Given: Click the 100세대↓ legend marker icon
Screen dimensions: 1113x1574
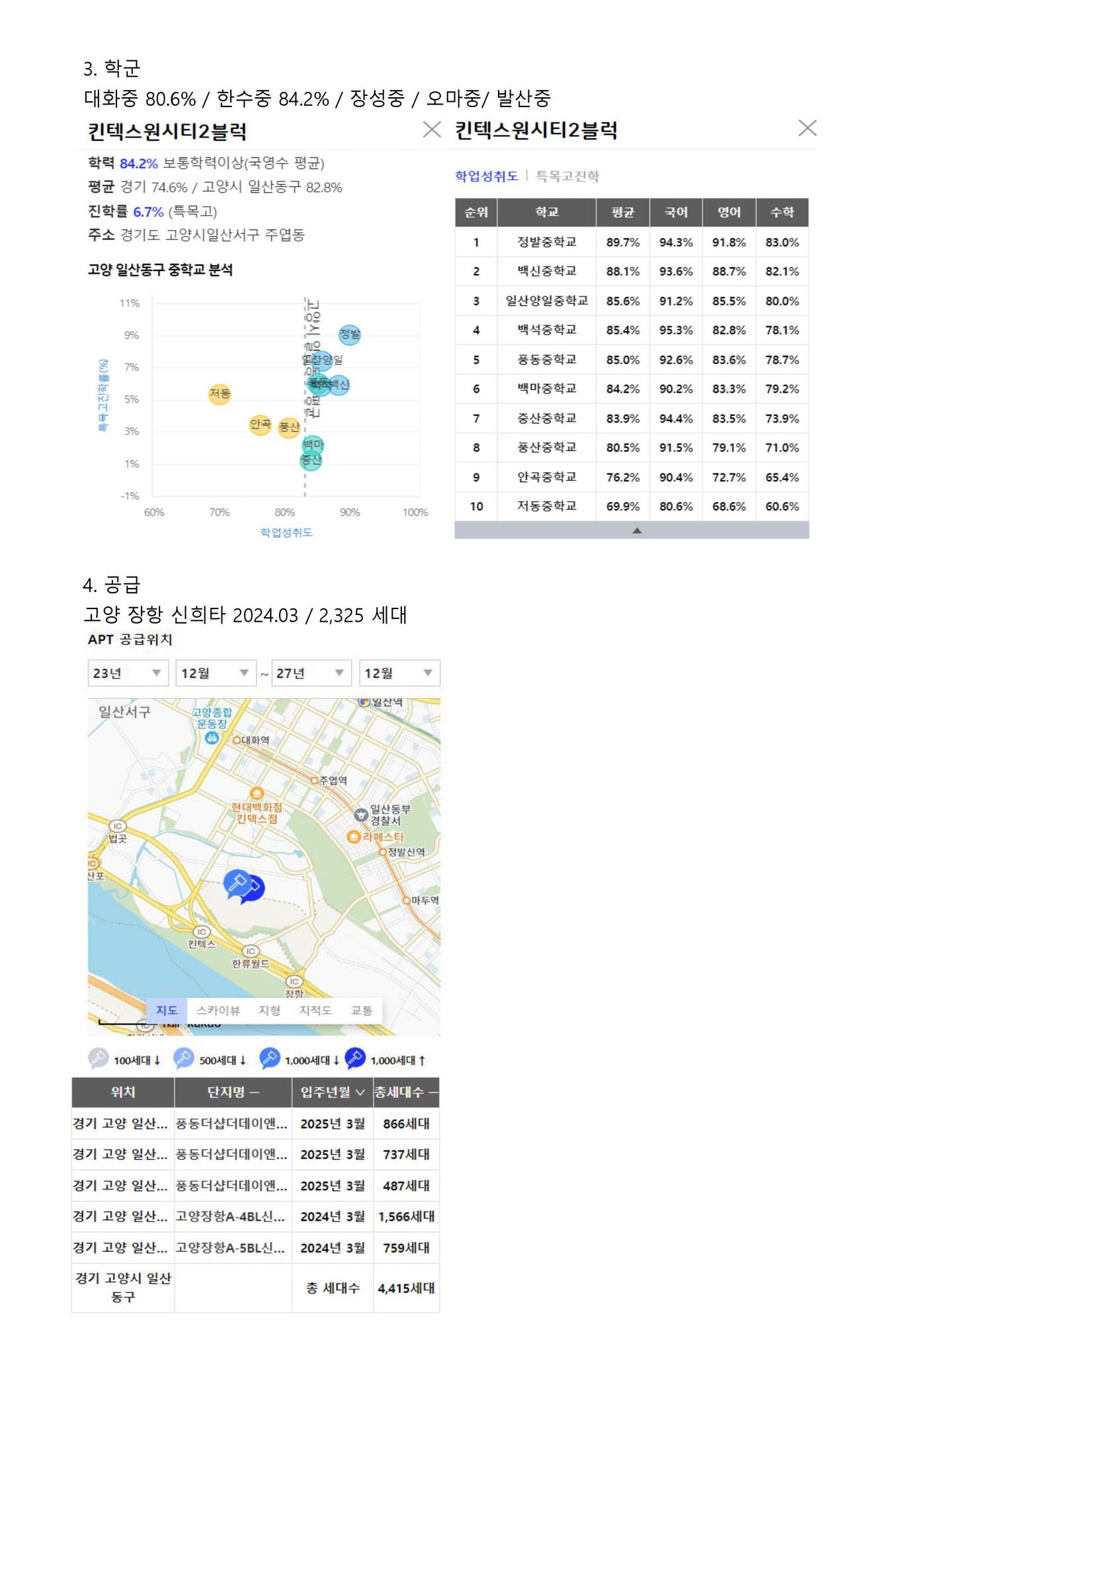Looking at the screenshot, I should point(99,1058).
